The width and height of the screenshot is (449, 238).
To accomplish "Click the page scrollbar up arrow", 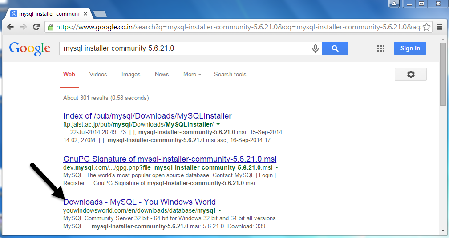I will (443, 39).
